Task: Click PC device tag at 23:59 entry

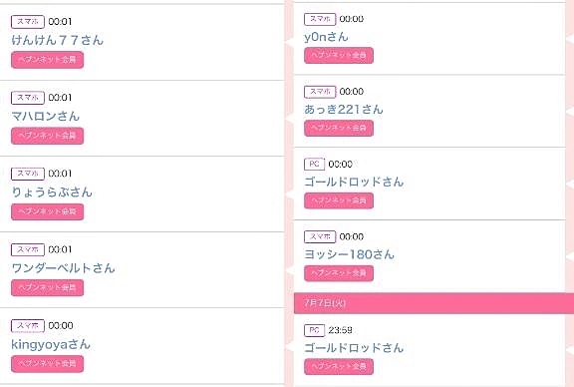Action: (x=314, y=330)
